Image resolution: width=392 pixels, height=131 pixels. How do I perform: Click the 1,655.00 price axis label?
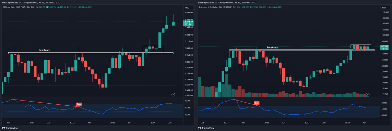click(x=188, y=85)
